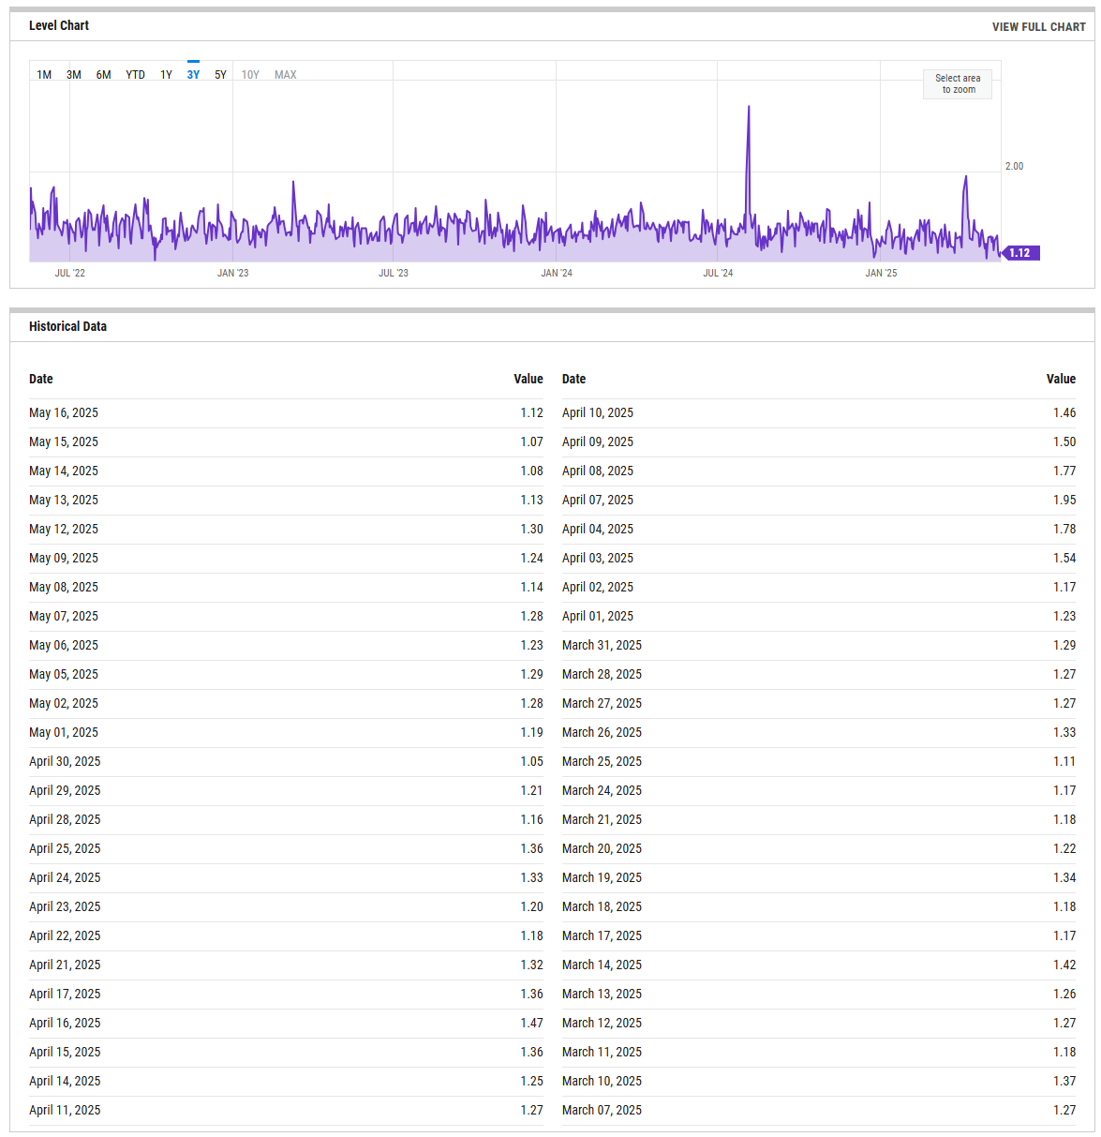Switch chart to 6M range

point(104,75)
